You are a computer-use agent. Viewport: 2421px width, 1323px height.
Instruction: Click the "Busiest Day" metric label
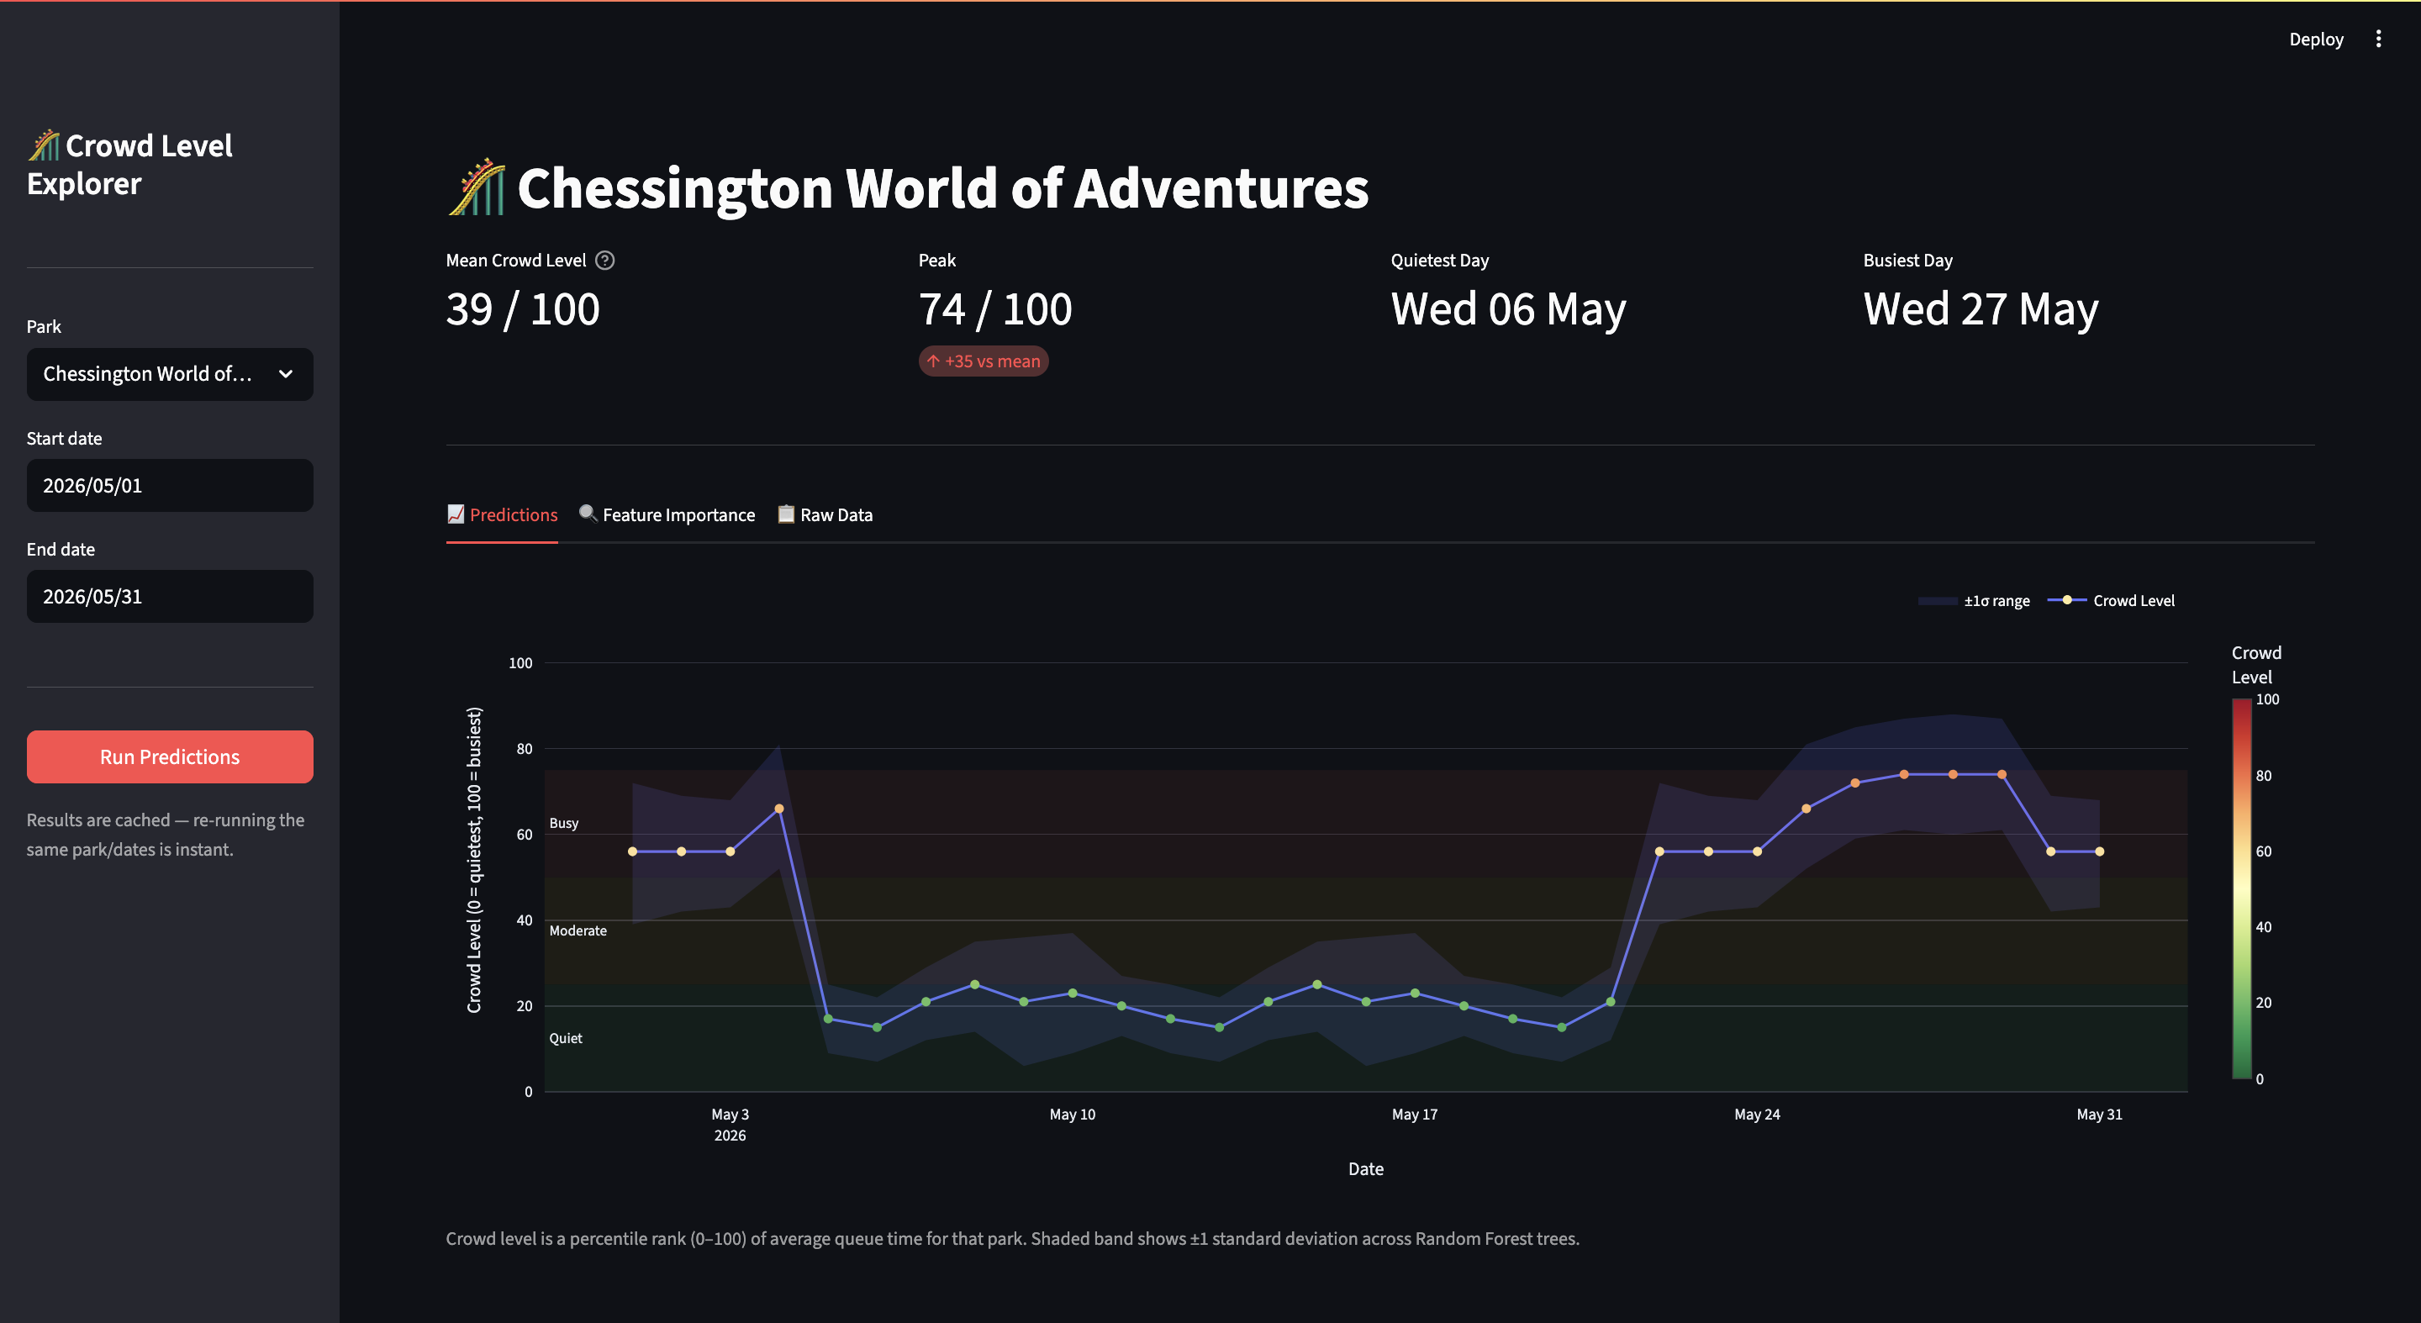(1908, 261)
